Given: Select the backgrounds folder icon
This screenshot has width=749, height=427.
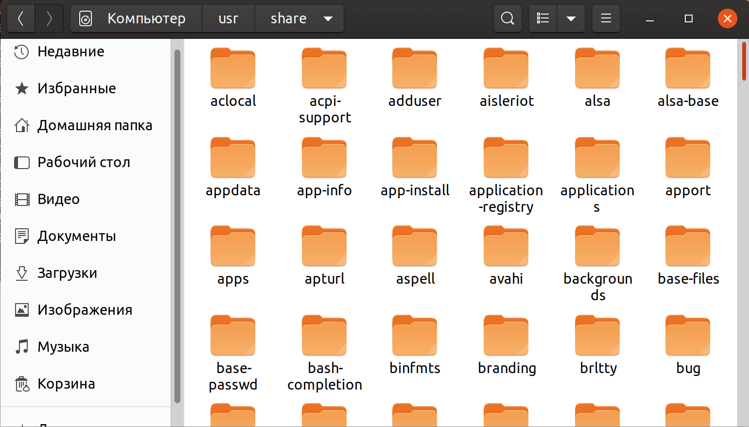Looking at the screenshot, I should [x=597, y=246].
